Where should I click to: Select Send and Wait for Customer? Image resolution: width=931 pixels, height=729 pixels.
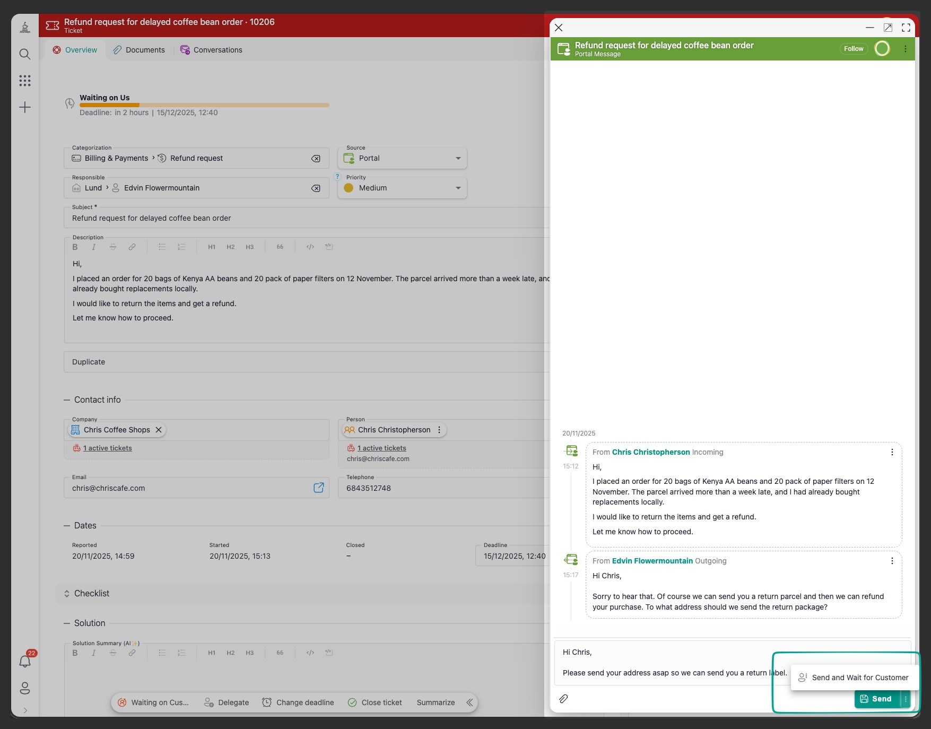854,678
